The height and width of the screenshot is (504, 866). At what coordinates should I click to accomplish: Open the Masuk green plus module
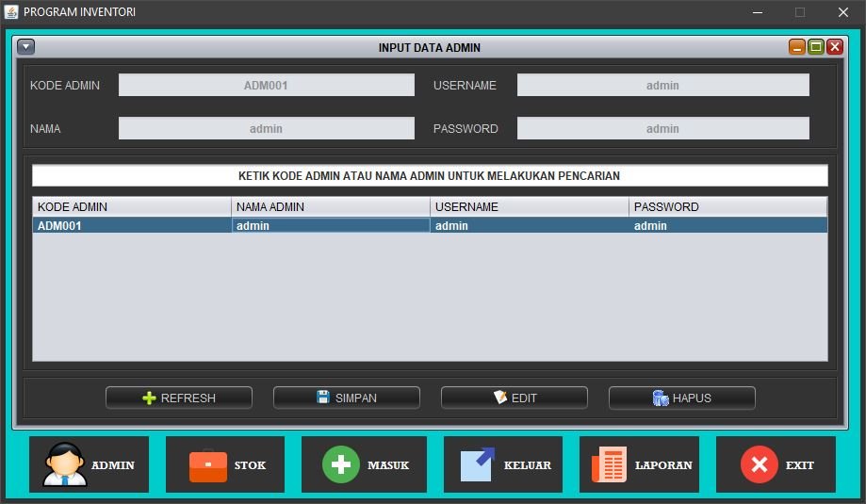(x=364, y=464)
